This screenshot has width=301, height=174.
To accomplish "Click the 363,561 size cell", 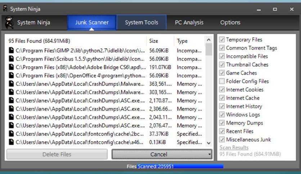I will (161, 84).
